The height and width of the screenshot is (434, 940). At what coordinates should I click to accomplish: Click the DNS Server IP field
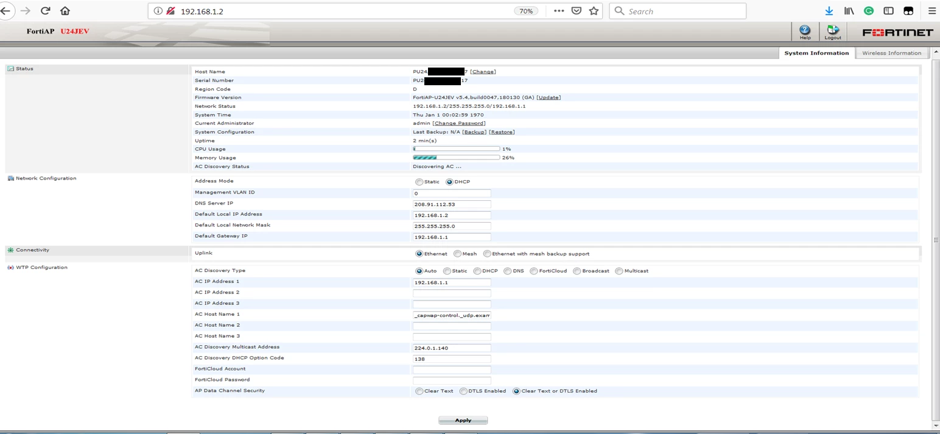coord(452,204)
